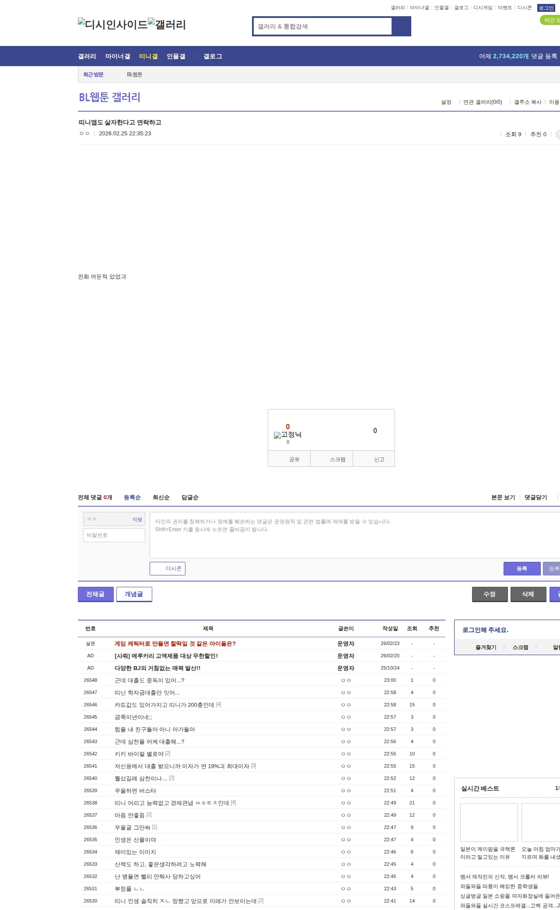560x910 pixels.
Task: Click the 디시인사이드 logo image
Action: (x=112, y=25)
